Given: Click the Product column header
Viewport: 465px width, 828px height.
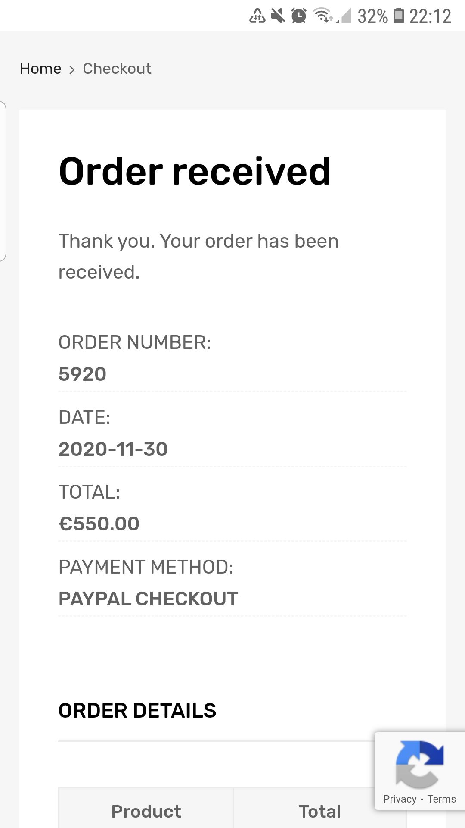Looking at the screenshot, I should (146, 811).
